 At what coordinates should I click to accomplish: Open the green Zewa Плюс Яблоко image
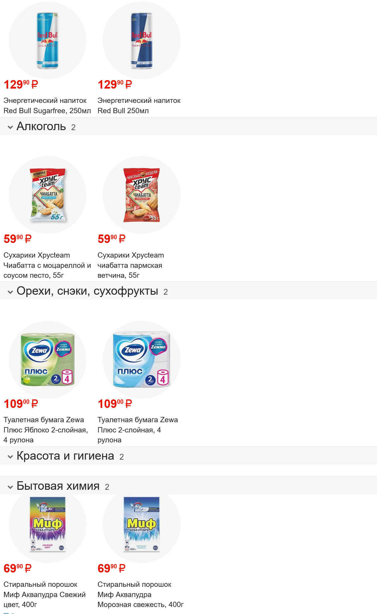tap(48, 360)
